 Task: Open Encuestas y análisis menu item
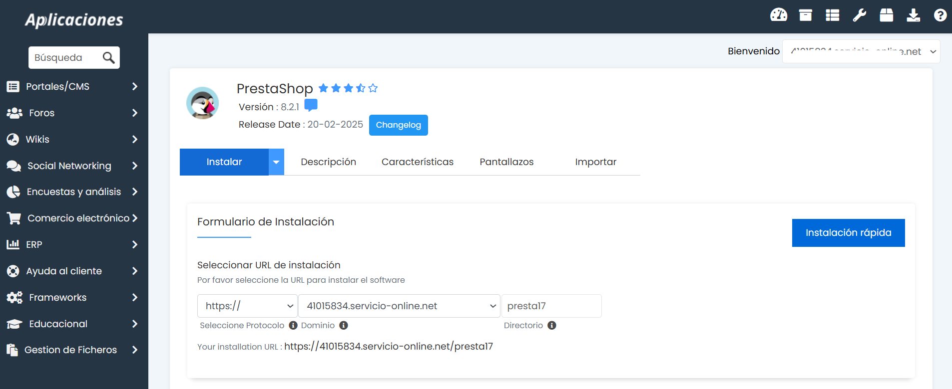coord(74,192)
